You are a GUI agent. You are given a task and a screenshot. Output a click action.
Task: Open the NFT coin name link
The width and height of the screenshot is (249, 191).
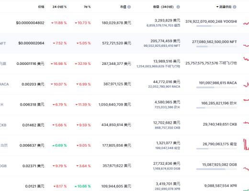tap(3, 43)
